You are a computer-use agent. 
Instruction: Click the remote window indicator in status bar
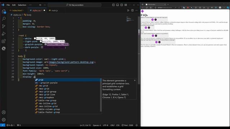[x=3, y=125]
